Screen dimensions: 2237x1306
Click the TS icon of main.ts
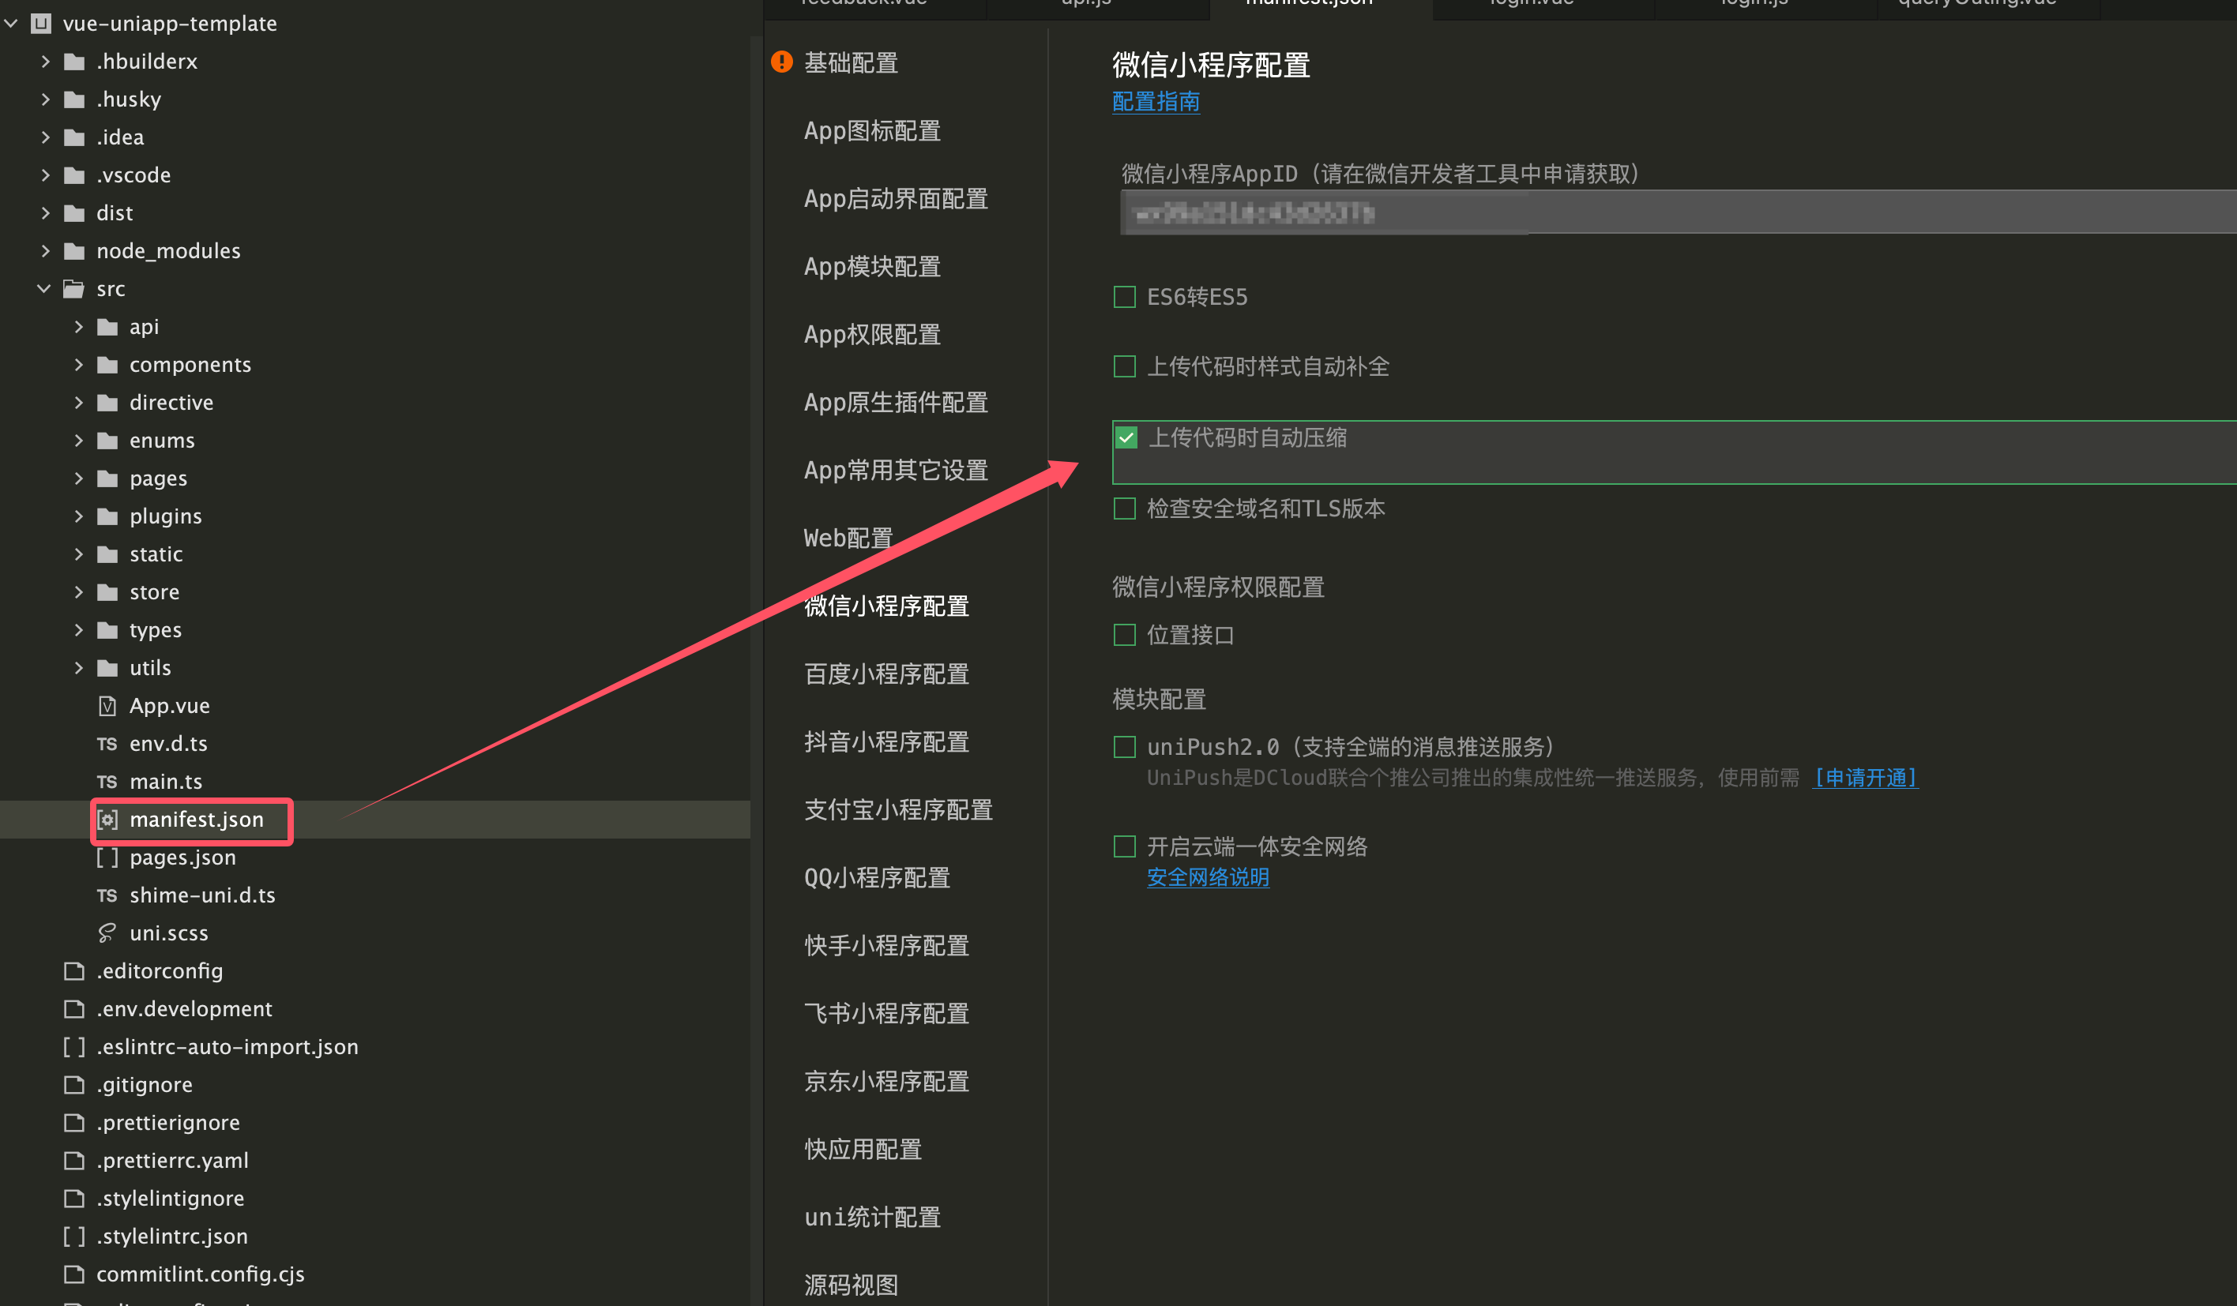click(x=107, y=782)
